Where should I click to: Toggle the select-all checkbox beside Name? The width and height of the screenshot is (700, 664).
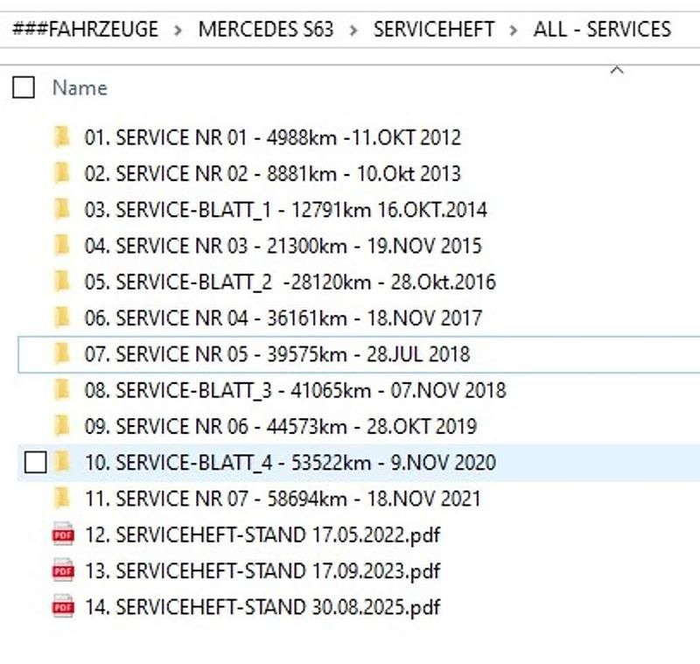24,87
